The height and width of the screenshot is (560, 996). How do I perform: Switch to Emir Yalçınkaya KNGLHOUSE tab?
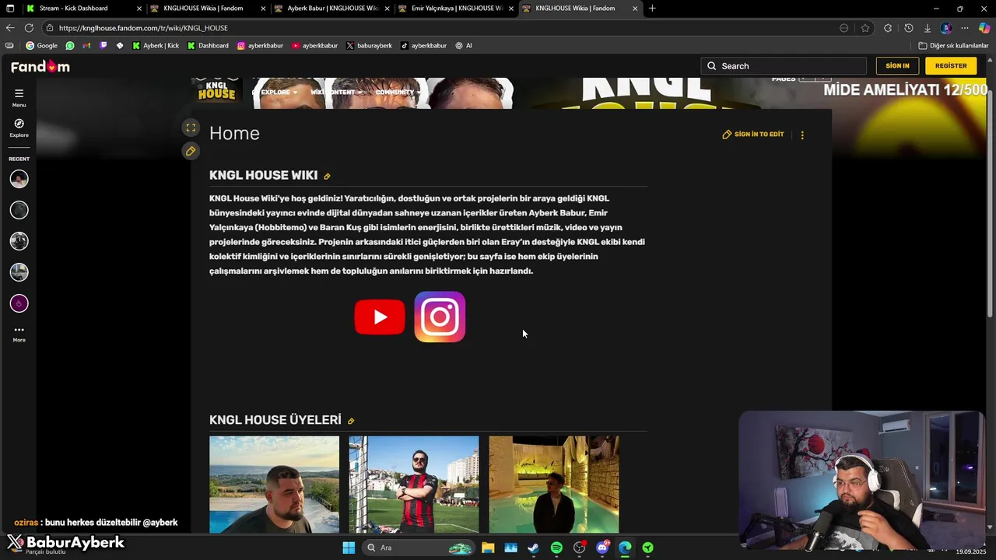pos(457,9)
